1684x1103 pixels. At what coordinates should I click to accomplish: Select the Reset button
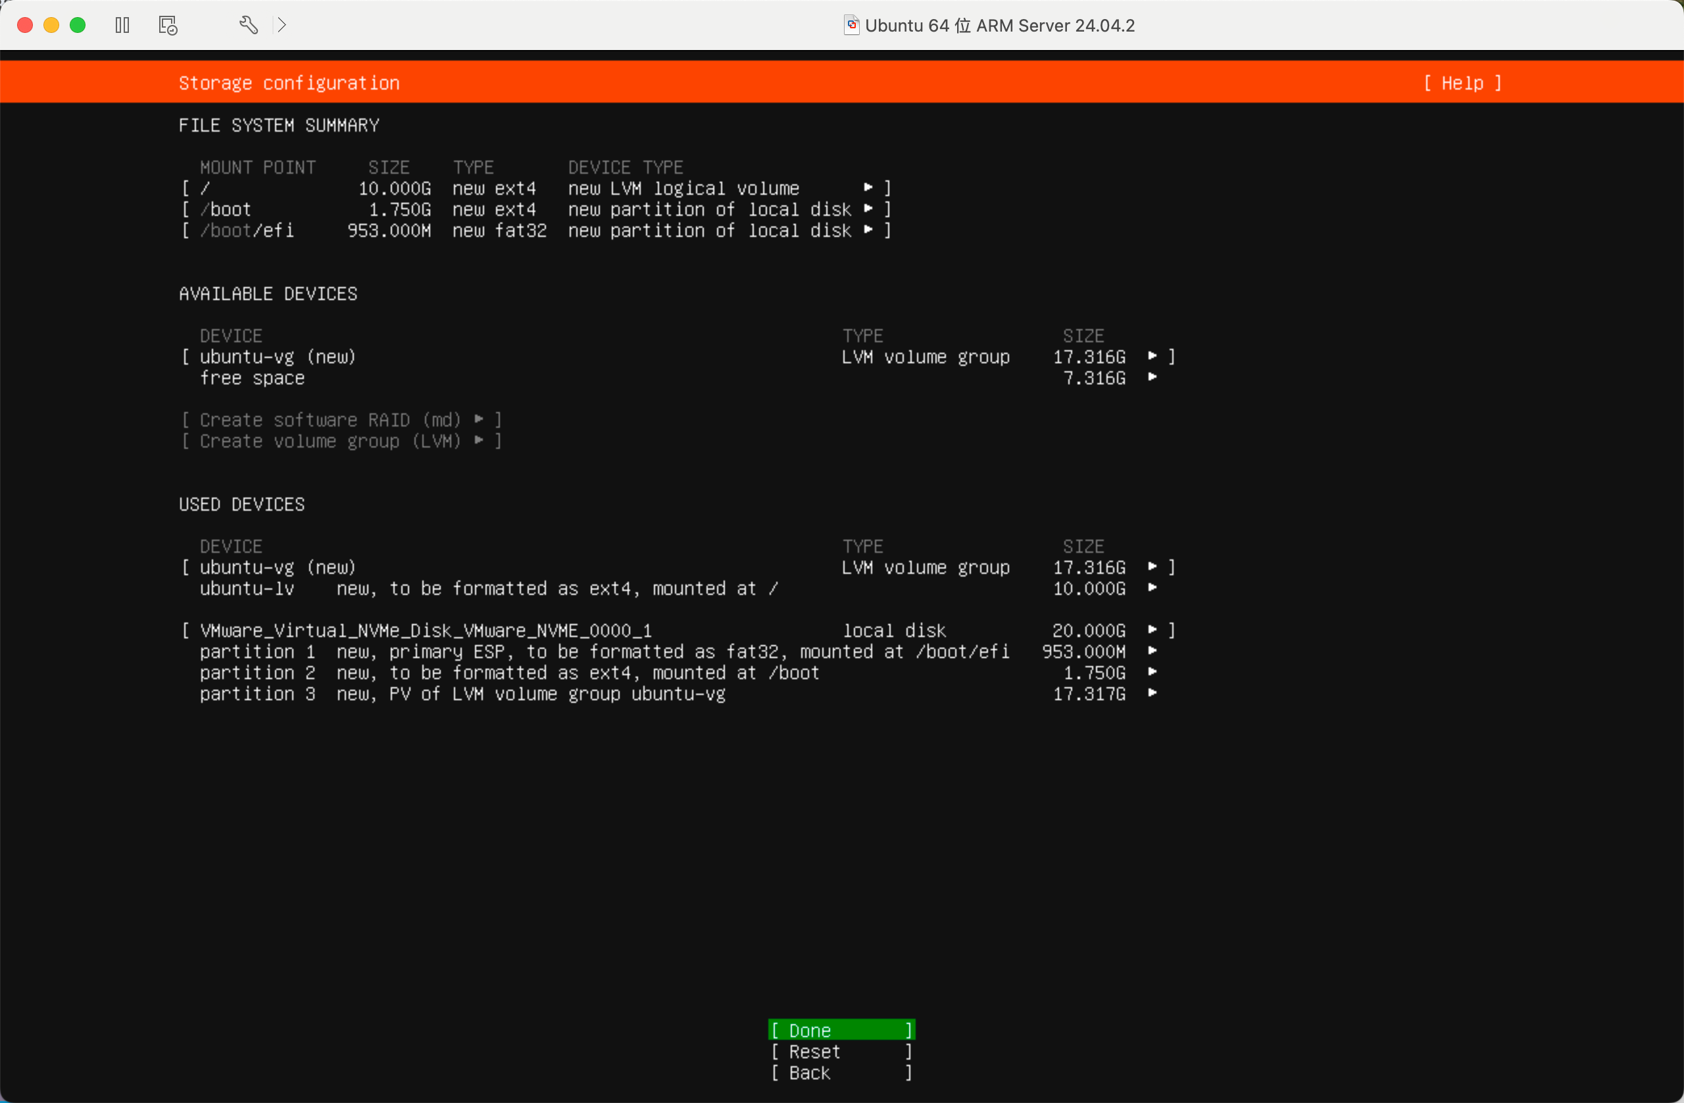(842, 1051)
